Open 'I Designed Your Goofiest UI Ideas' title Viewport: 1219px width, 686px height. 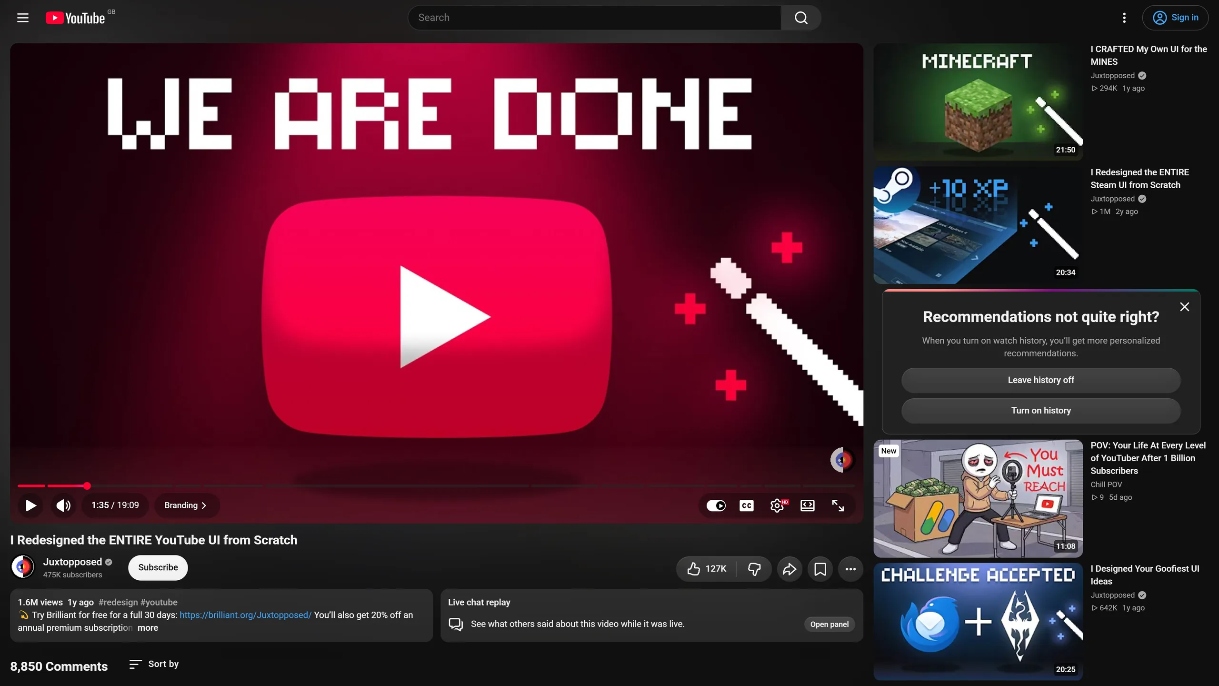1145,575
